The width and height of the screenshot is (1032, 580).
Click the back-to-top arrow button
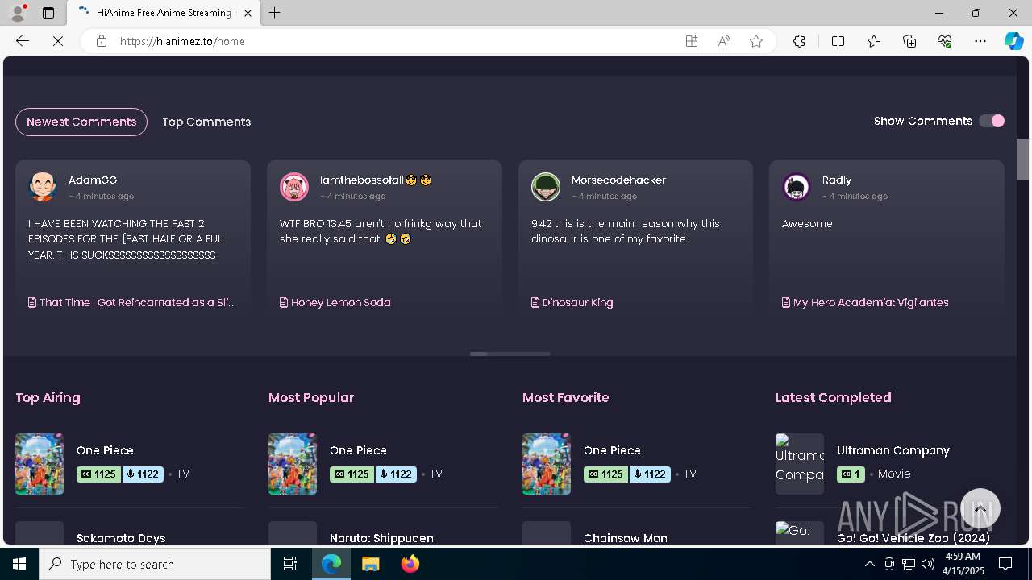coord(980,508)
